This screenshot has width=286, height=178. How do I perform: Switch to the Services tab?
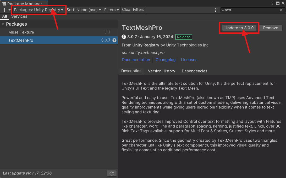[x=19, y=16]
